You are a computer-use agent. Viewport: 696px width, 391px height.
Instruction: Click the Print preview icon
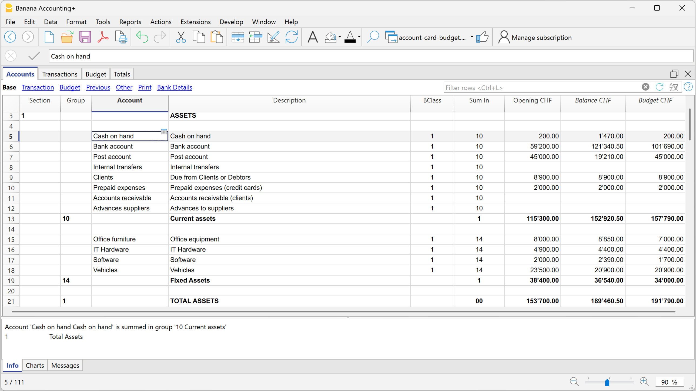click(x=121, y=37)
